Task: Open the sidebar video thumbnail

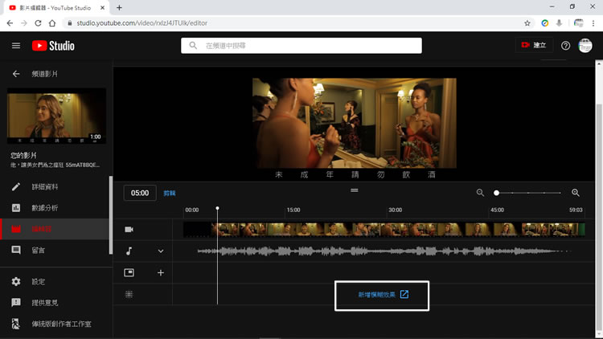Action: pos(56,116)
